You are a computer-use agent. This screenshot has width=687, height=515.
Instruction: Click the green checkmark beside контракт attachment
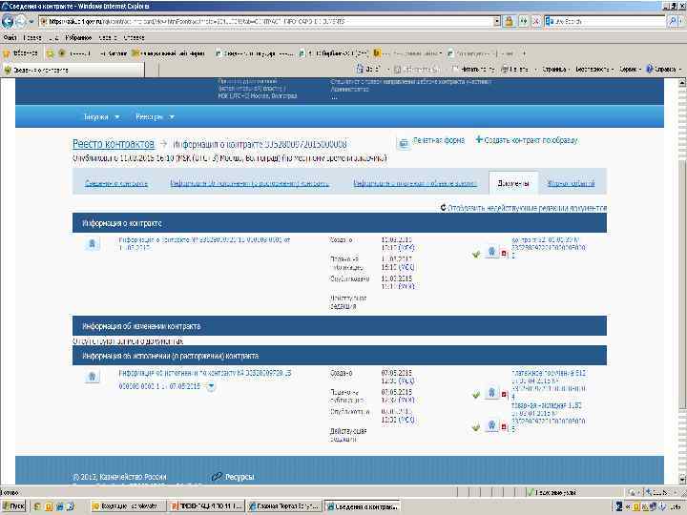coord(476,255)
